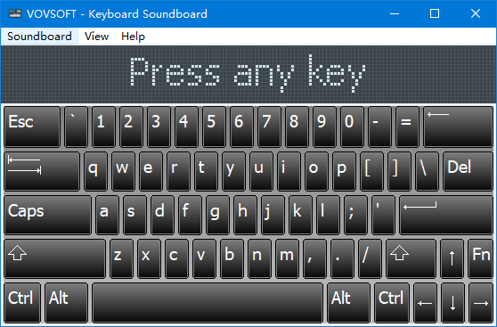Click the up arrow key

pyautogui.click(x=452, y=258)
